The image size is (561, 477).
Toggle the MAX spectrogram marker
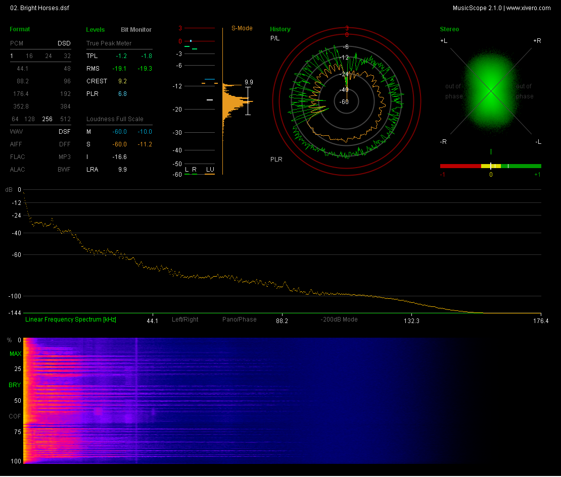tap(15, 354)
